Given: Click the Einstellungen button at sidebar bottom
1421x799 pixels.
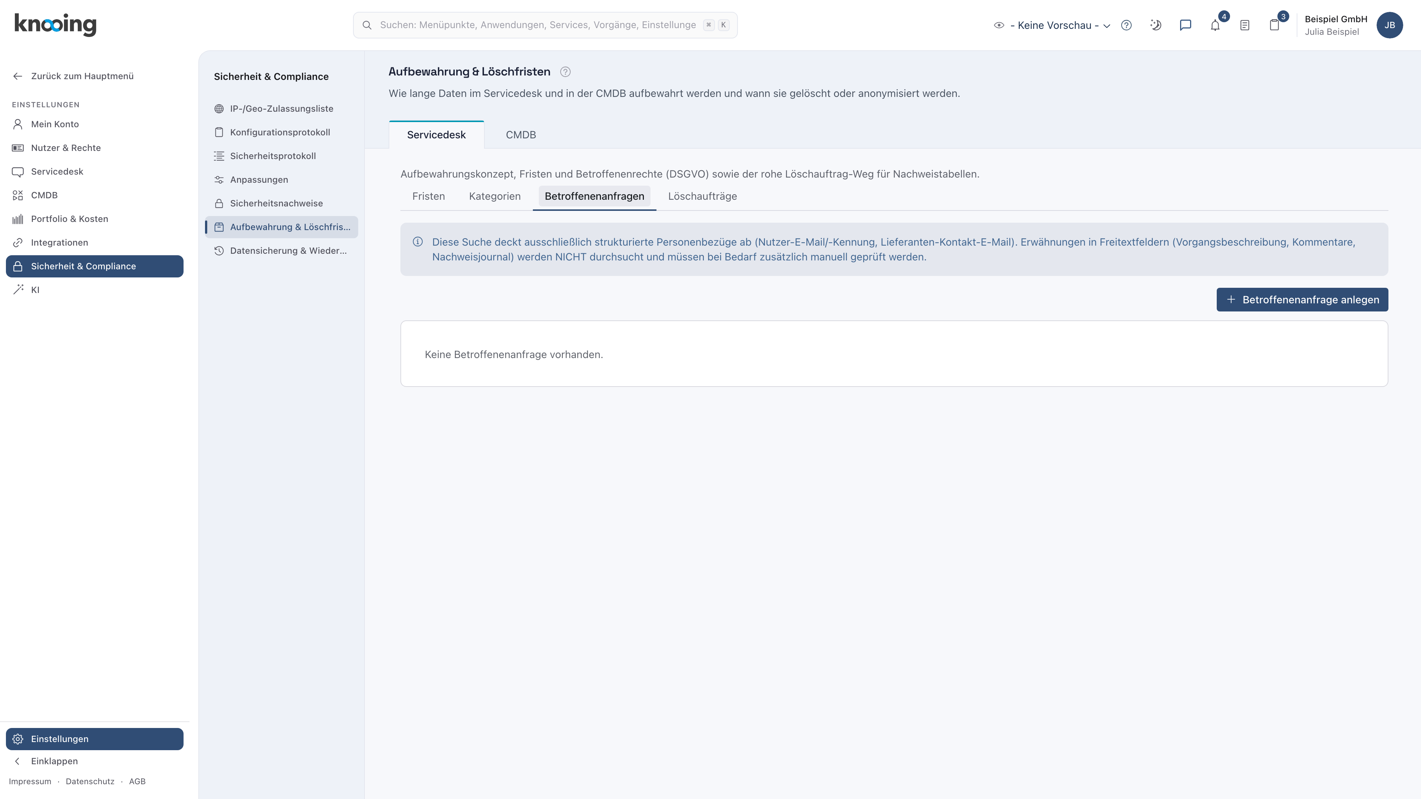Looking at the screenshot, I should click(x=94, y=739).
